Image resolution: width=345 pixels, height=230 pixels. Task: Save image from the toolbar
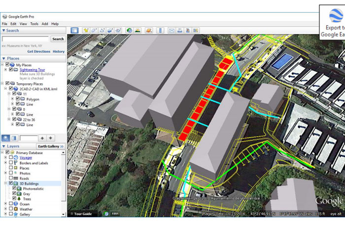(188, 31)
